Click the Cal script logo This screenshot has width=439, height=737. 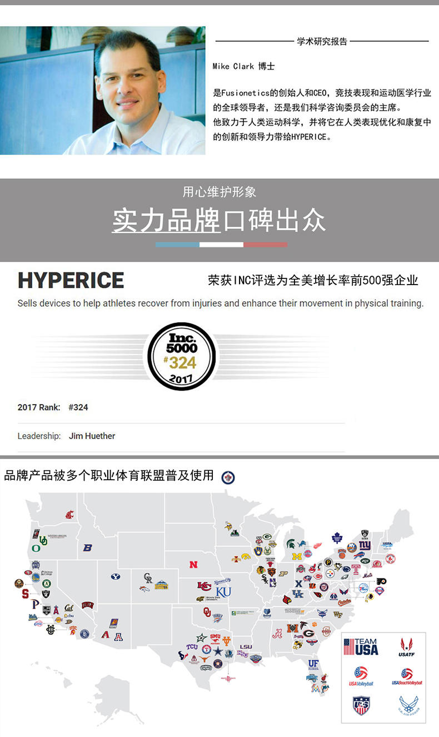[x=69, y=607]
